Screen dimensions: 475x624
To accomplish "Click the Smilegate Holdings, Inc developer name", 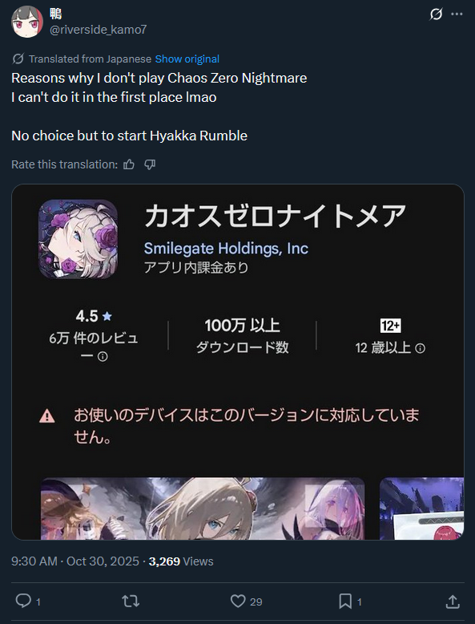I will (226, 249).
